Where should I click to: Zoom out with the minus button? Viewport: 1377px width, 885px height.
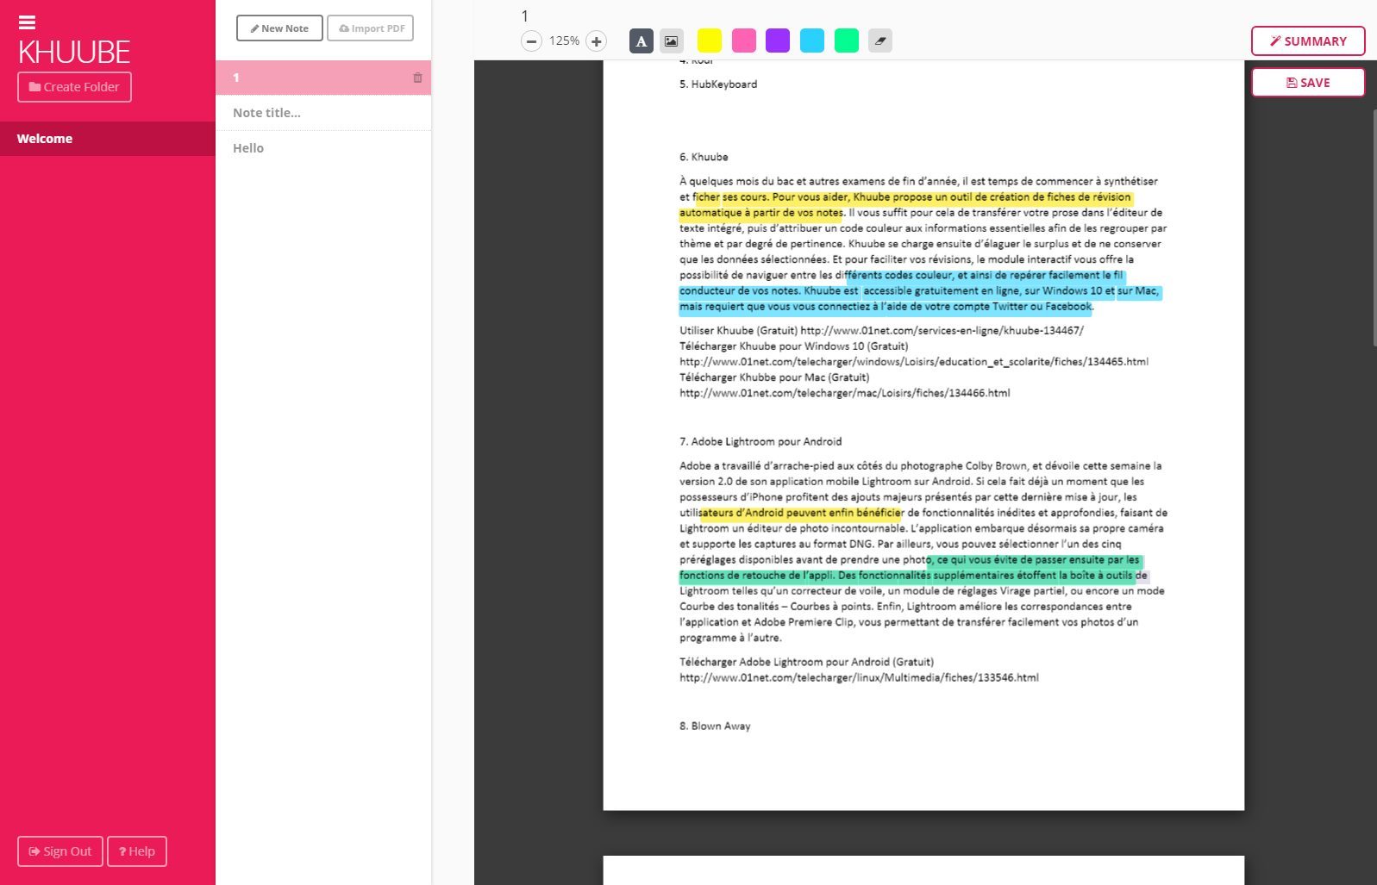point(531,41)
